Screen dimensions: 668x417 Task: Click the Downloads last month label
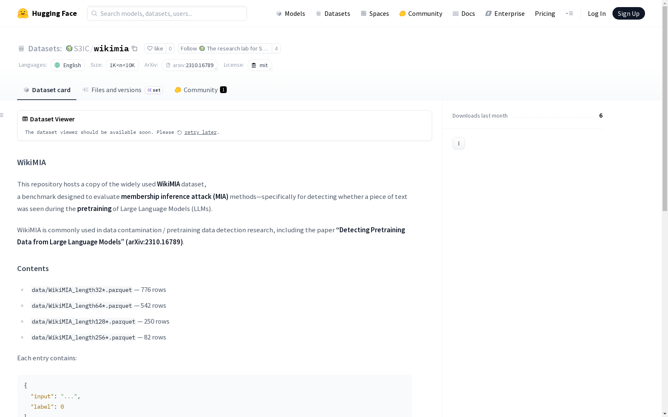pos(480,116)
